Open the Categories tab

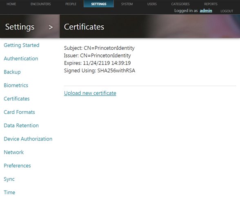point(180,4)
